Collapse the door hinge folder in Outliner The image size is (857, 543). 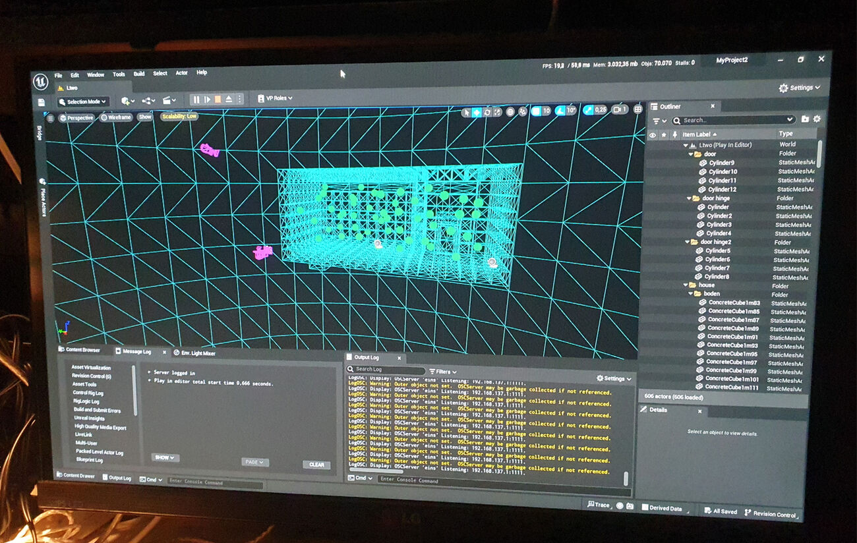[x=688, y=198]
